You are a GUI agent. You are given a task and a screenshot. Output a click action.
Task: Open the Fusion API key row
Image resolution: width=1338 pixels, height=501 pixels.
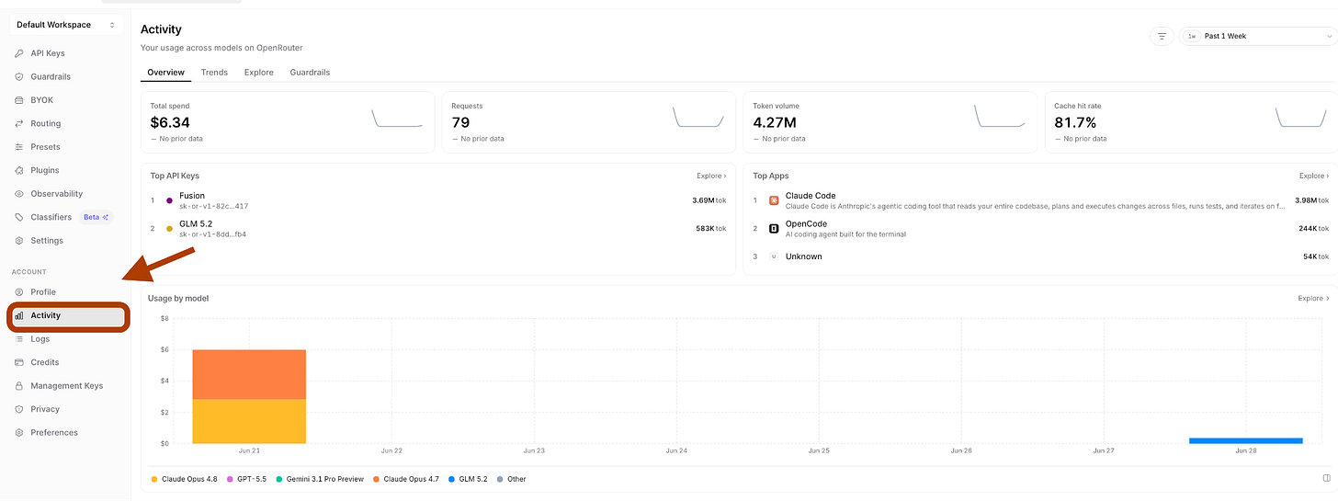click(438, 200)
